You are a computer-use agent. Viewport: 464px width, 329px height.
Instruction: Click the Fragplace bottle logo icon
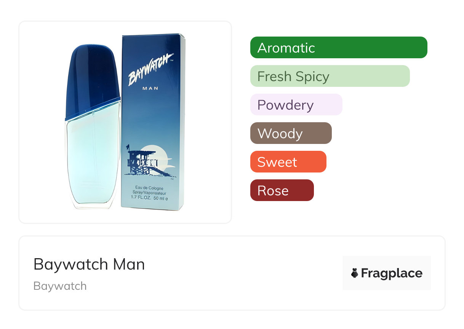[x=355, y=273]
